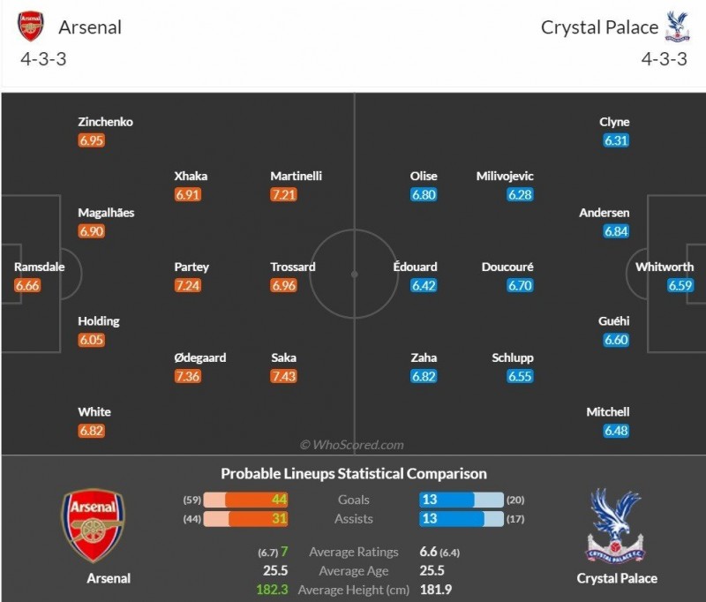706x602 pixels.
Task: Select Partey's 7.24 rating badge
Action: pos(188,286)
